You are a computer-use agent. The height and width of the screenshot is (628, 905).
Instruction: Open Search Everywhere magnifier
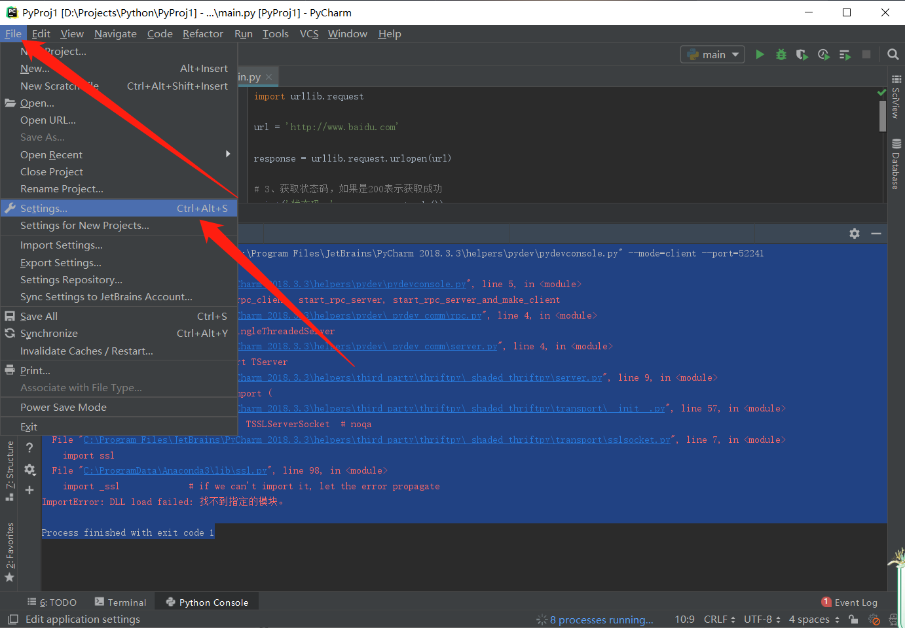(893, 54)
